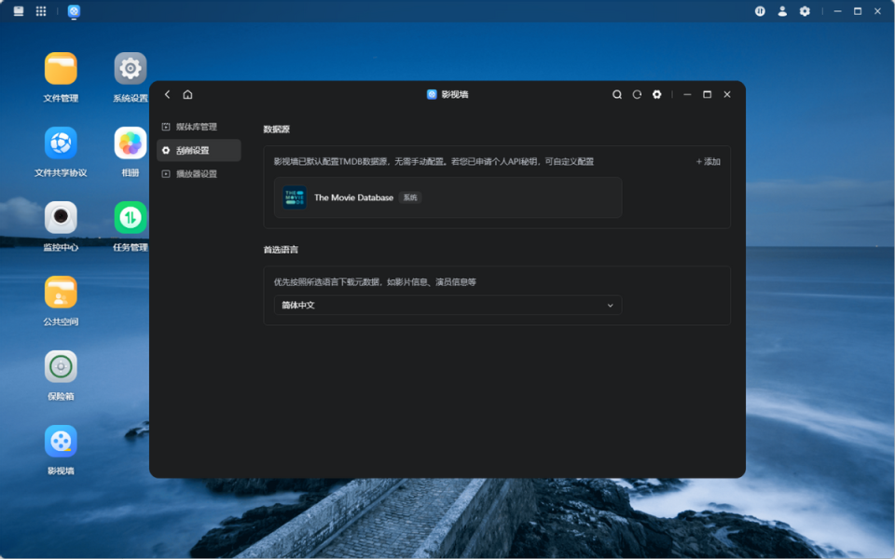Select The Movie Database source card
Viewport: 895px width, 559px height.
(x=448, y=198)
